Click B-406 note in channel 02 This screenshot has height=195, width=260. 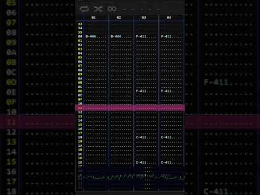[x=116, y=36]
